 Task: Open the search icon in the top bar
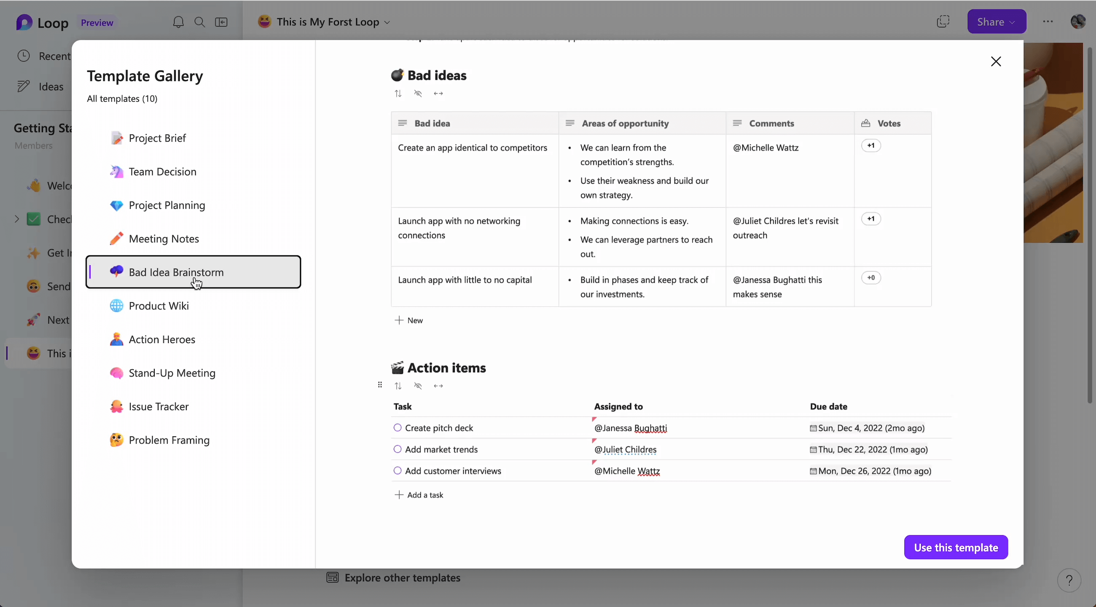(199, 21)
